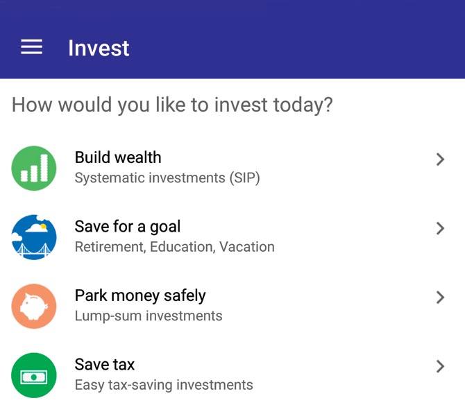Click the empty blue header bar area
Image resolution: width=465 pixels, height=405 pixels.
coord(296,47)
